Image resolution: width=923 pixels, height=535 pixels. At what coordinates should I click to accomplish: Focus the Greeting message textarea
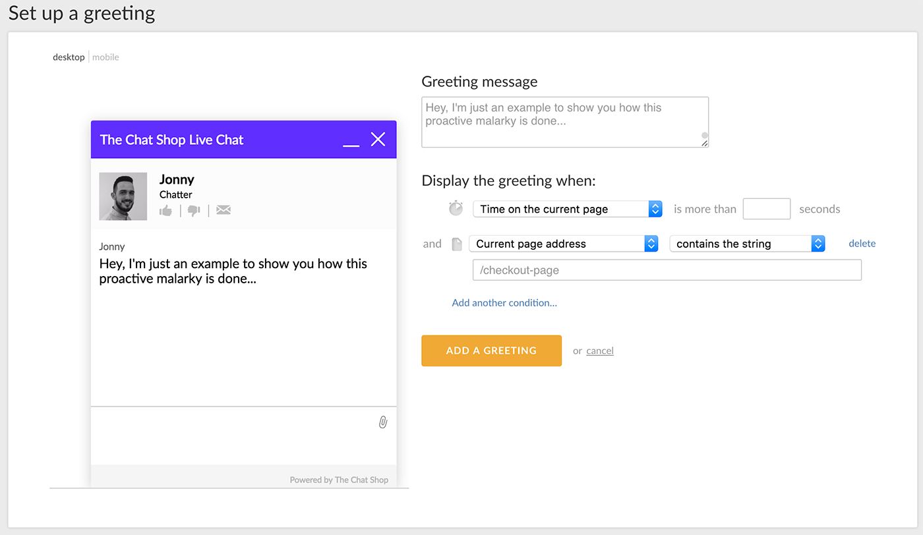coord(565,122)
